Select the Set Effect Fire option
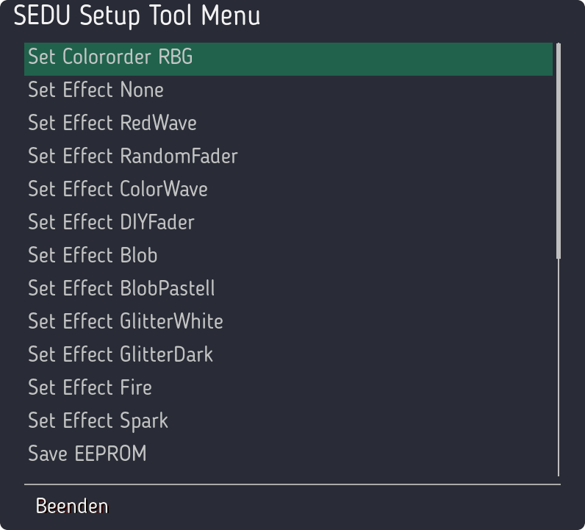Image resolution: width=585 pixels, height=530 pixels. point(90,388)
